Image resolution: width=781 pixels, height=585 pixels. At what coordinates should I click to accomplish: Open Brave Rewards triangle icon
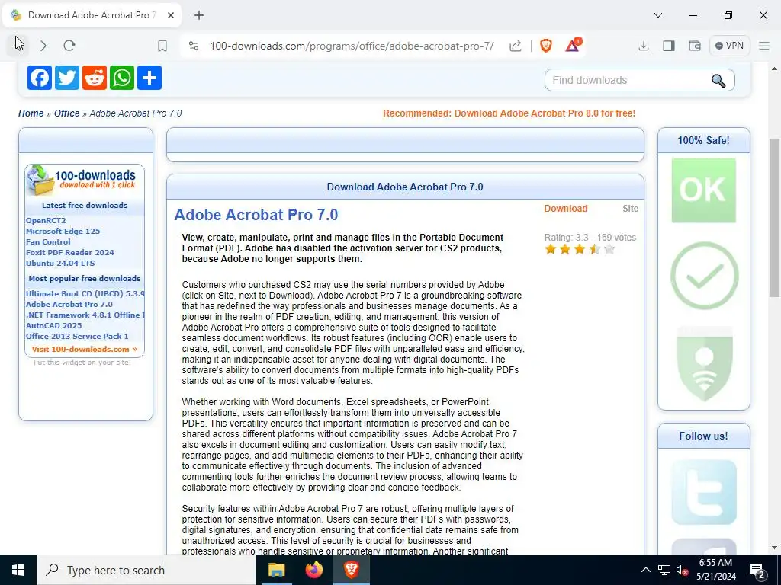[x=573, y=45]
